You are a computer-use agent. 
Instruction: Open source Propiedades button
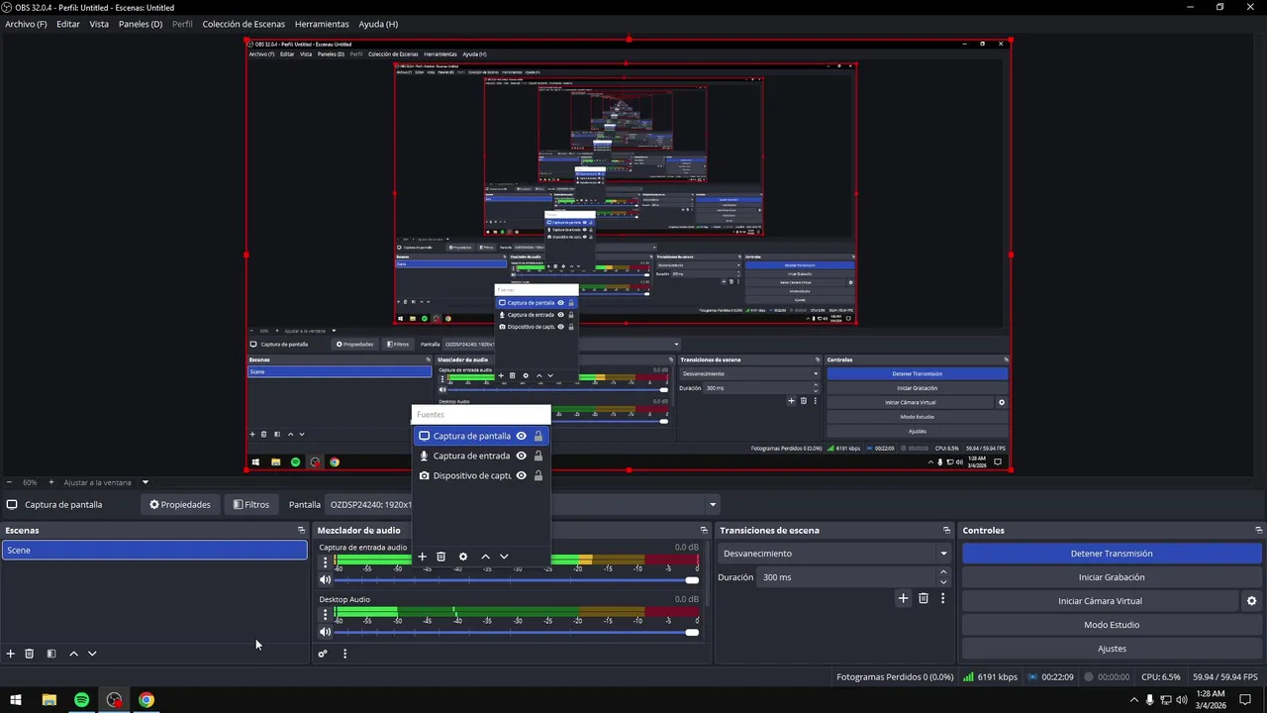pyautogui.click(x=180, y=504)
